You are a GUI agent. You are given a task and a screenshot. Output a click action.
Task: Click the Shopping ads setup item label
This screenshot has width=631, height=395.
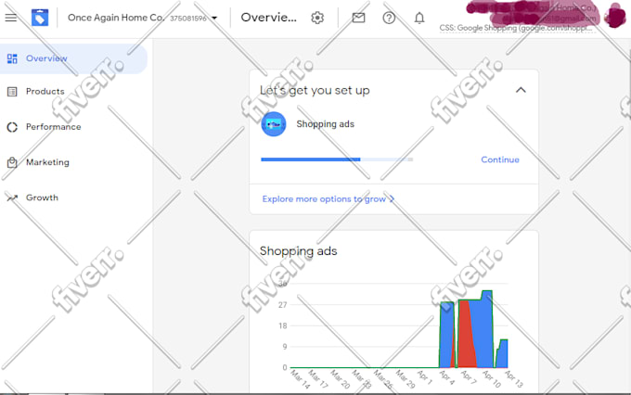325,124
